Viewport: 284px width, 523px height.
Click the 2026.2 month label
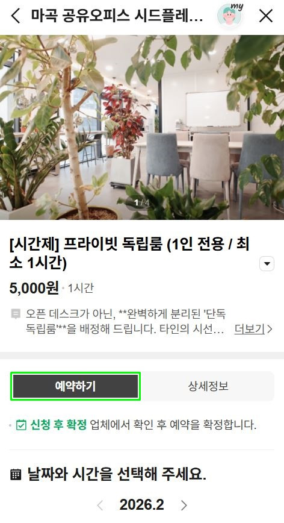[142, 505]
